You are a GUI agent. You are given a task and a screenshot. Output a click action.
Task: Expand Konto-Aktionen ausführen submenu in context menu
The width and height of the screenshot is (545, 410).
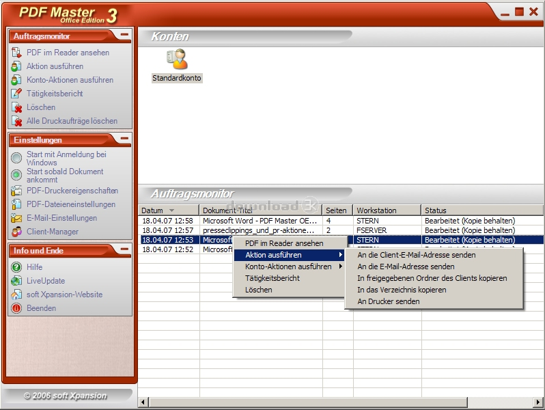[288, 266]
